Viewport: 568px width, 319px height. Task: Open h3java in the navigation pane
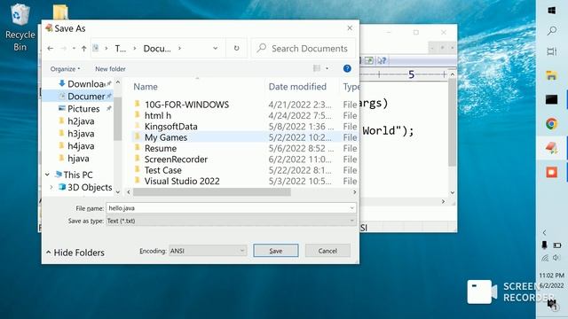pyautogui.click(x=81, y=134)
